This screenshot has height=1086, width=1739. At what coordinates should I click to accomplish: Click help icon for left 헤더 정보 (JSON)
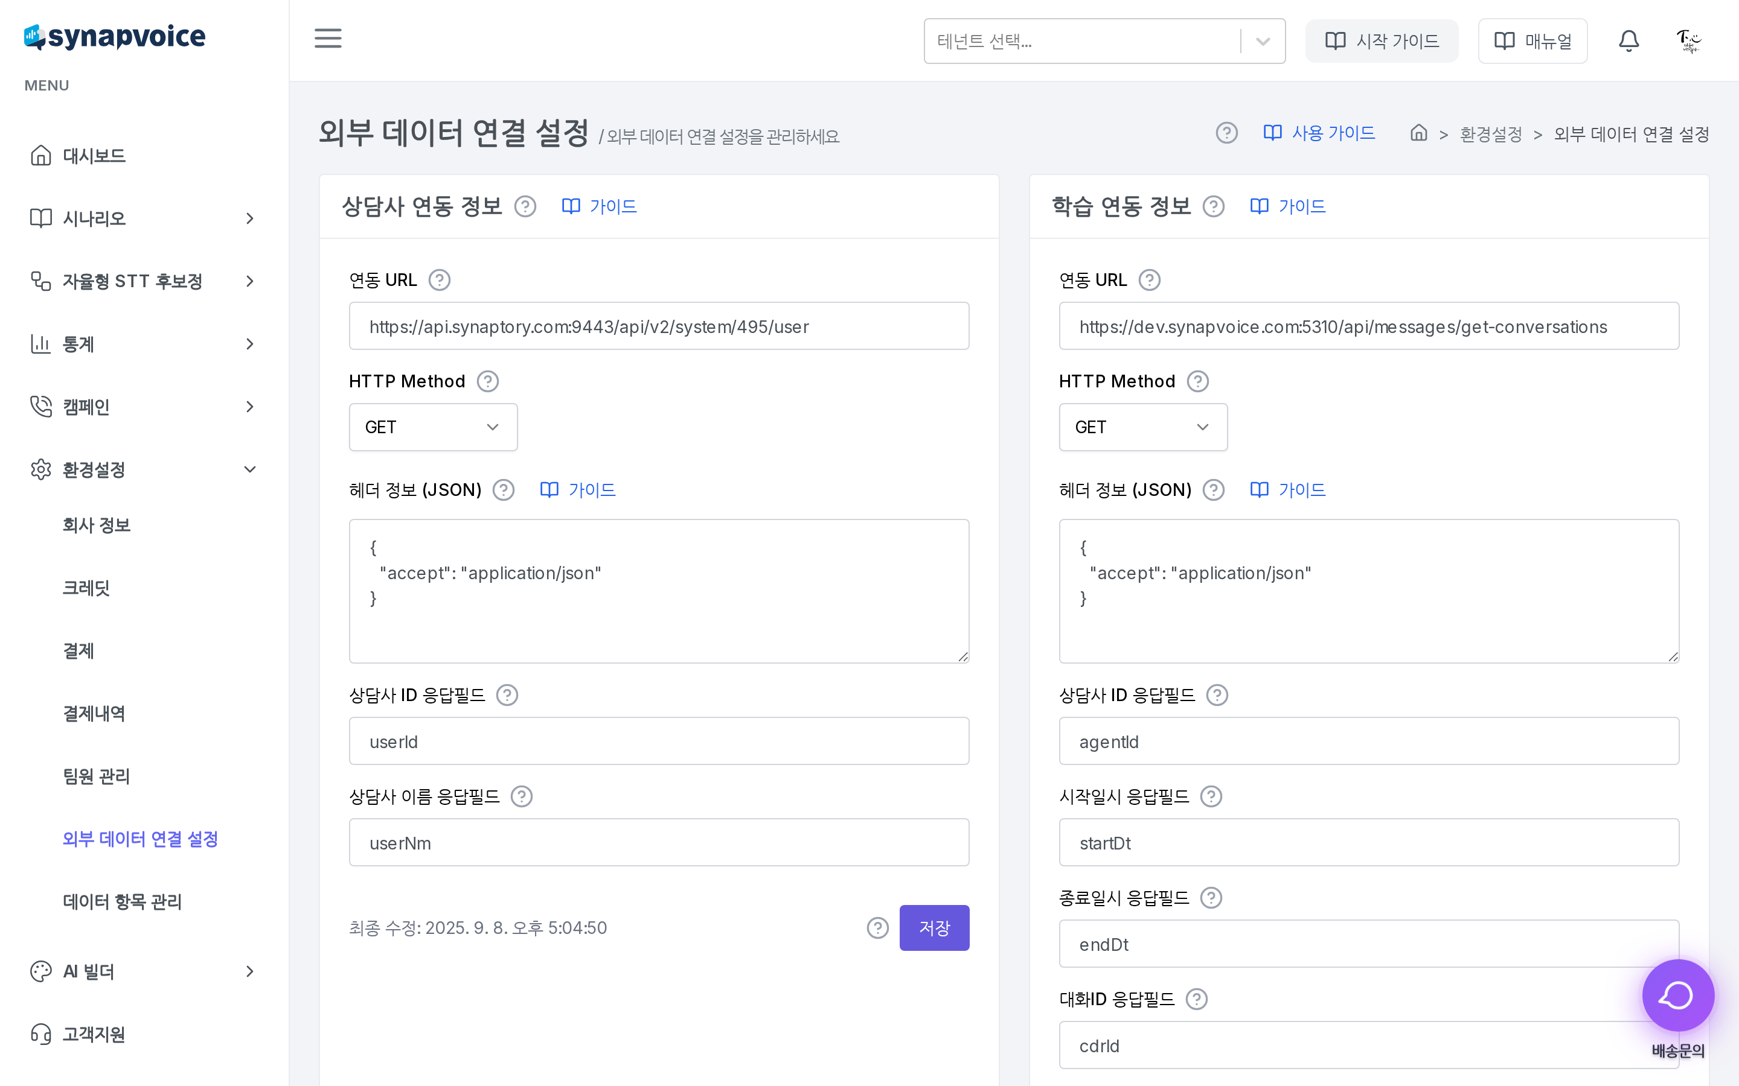coord(504,490)
